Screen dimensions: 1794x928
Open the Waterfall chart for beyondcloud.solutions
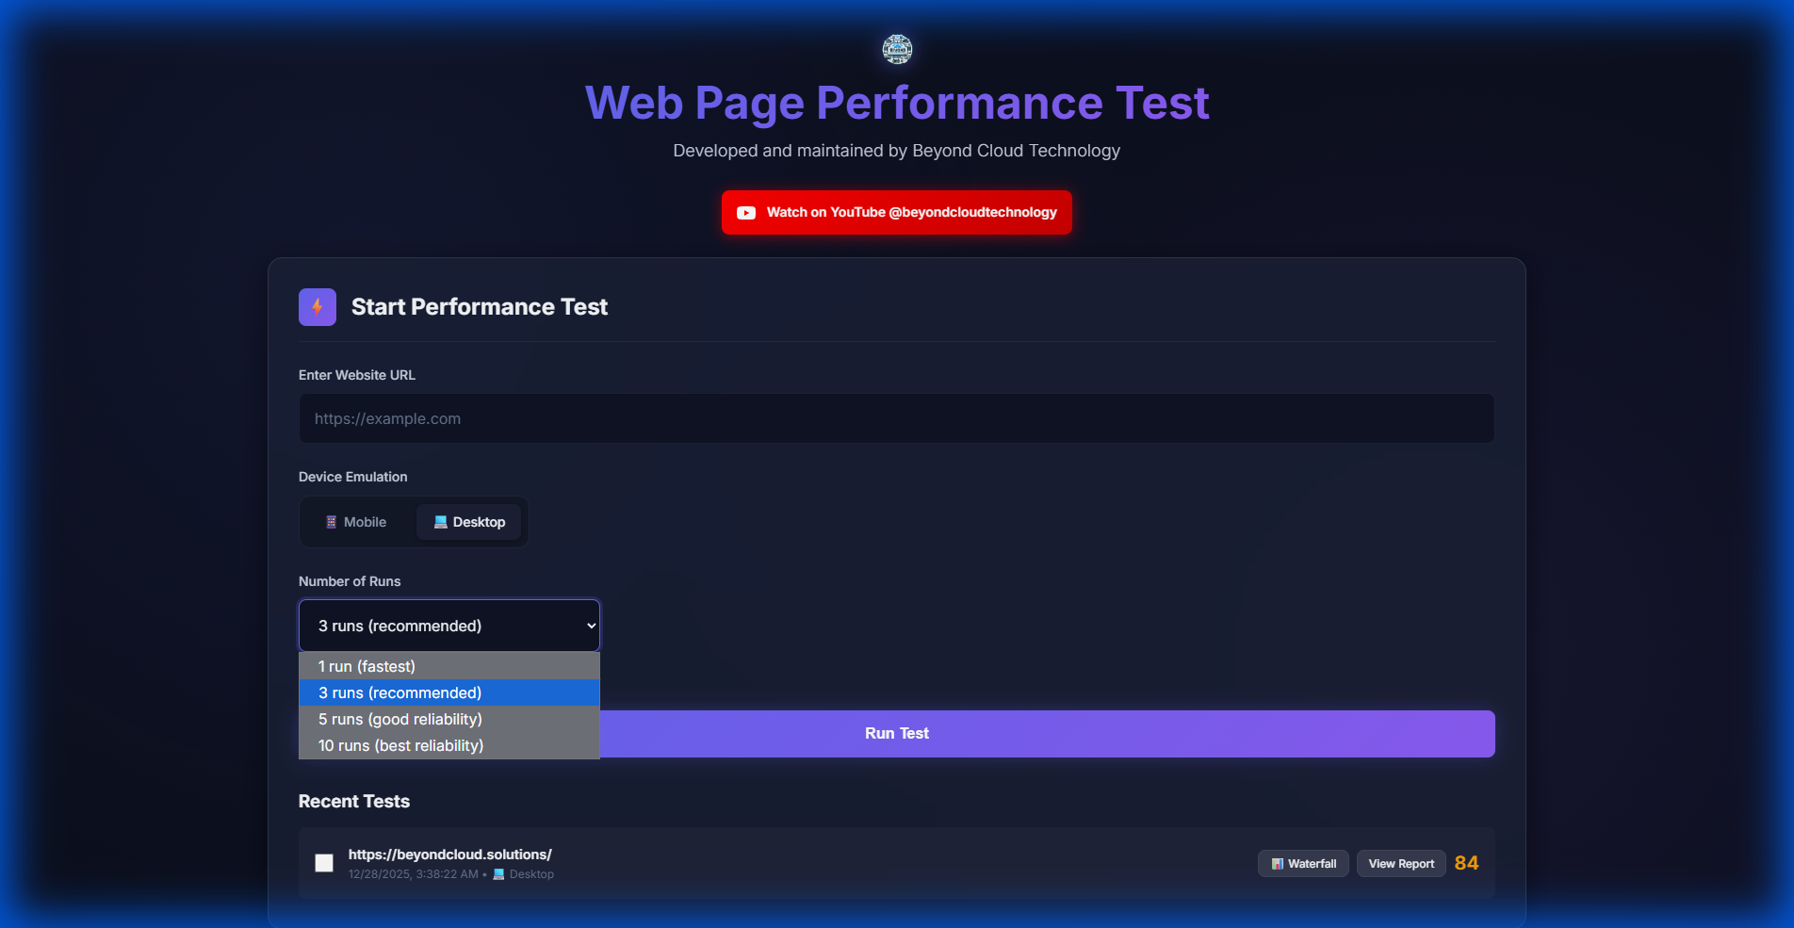(1303, 864)
